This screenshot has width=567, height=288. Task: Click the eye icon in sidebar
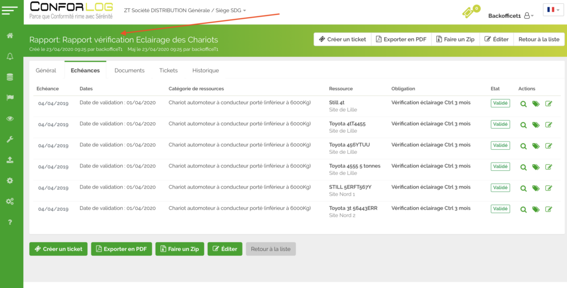click(10, 118)
